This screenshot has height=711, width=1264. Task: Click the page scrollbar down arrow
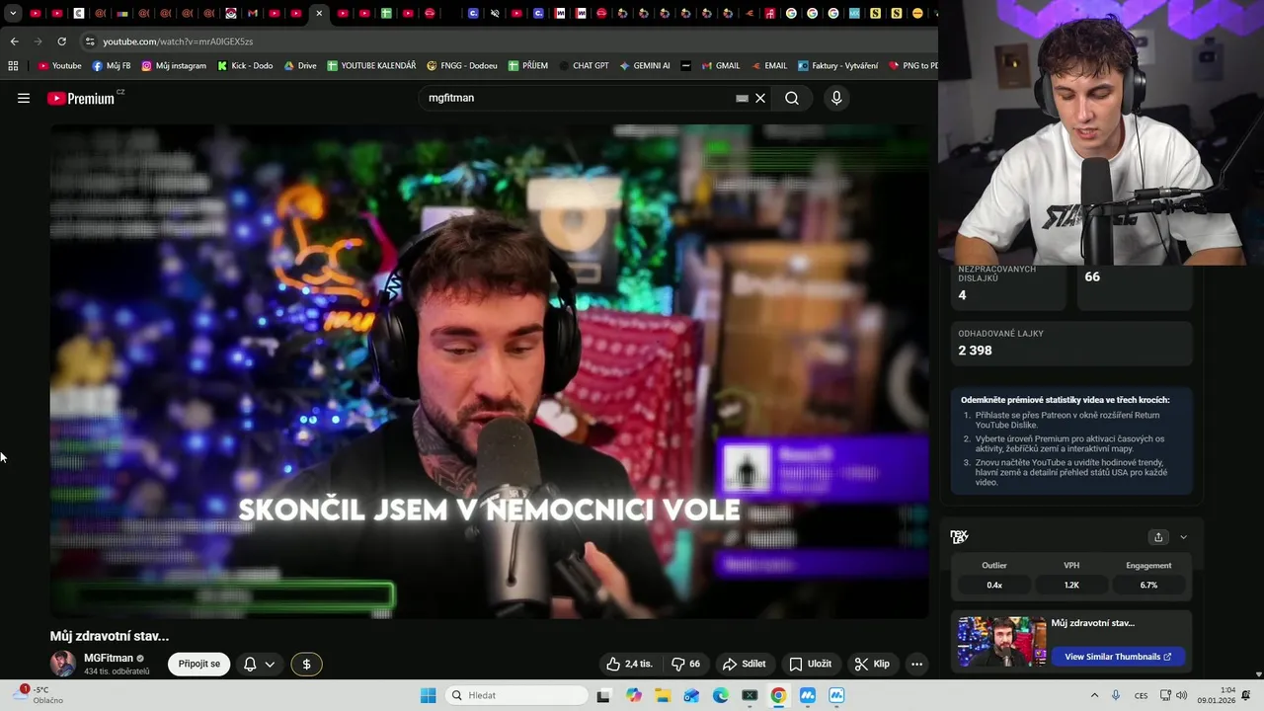pos(1258,674)
